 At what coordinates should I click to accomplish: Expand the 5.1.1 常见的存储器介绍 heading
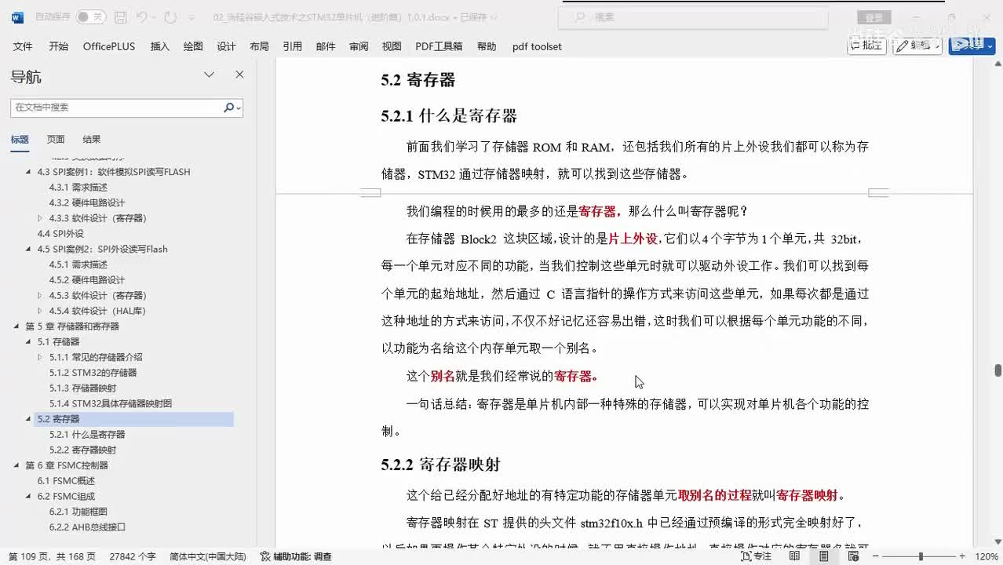(40, 357)
